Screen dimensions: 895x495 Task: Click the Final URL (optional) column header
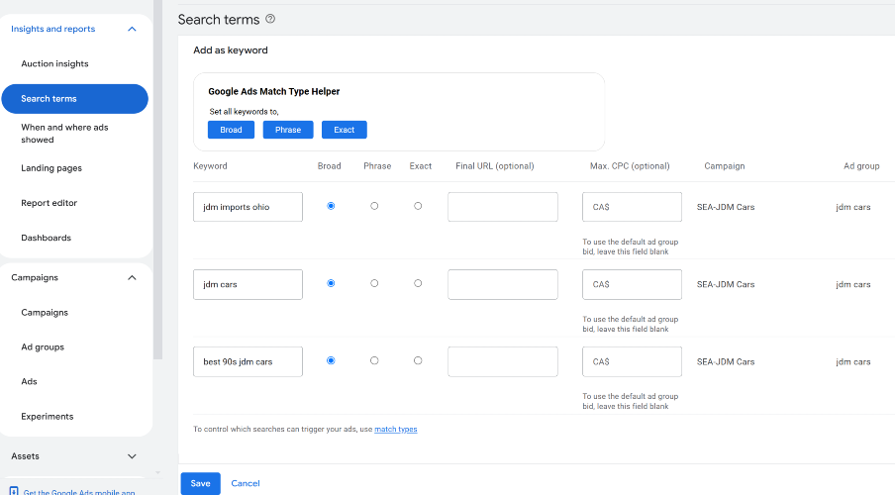495,166
